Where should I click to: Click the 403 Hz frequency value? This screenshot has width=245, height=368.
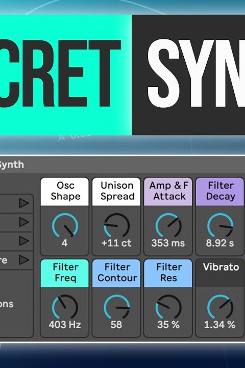(x=65, y=325)
